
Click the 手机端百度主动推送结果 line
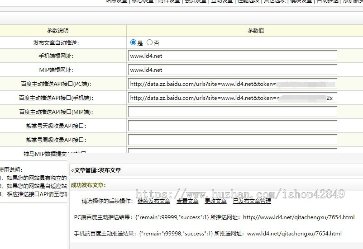click(208, 234)
